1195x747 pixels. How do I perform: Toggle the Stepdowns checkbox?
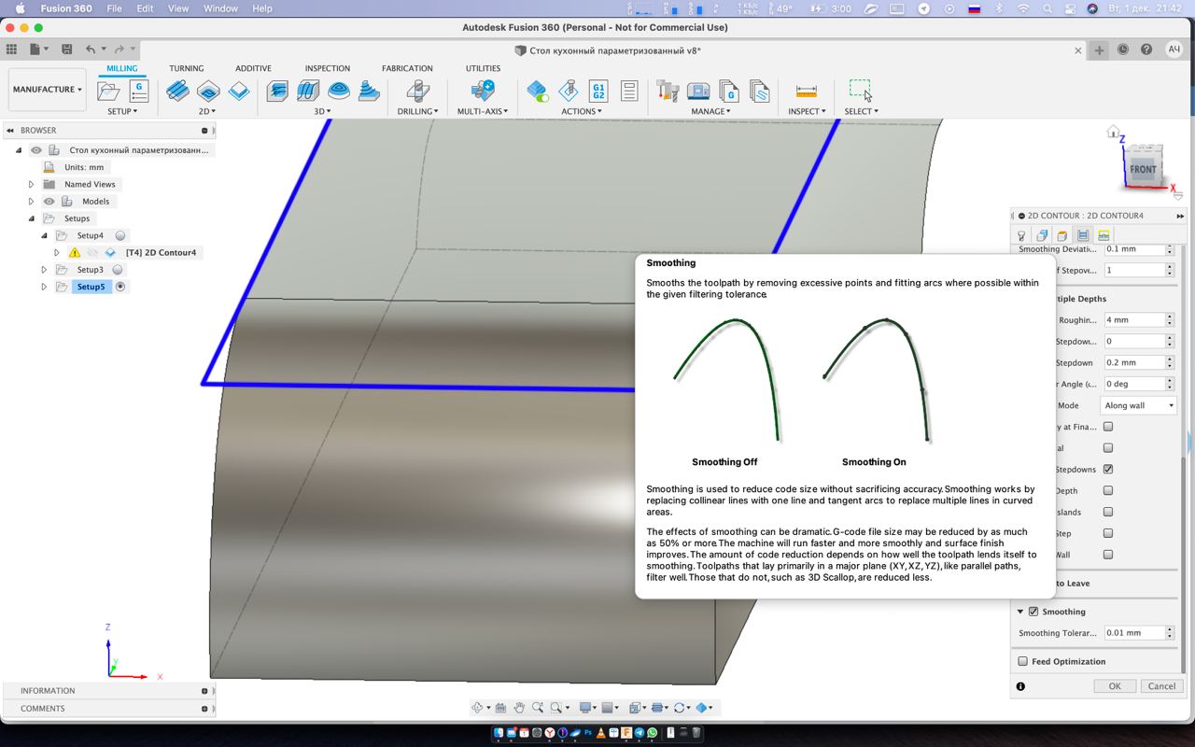1108,469
